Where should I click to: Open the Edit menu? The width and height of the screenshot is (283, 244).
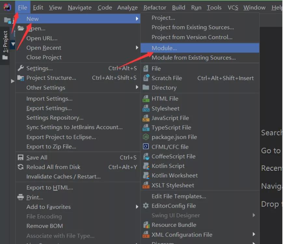pos(38,7)
